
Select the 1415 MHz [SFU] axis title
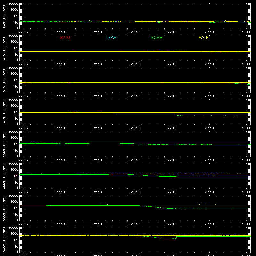coord(4,112)
